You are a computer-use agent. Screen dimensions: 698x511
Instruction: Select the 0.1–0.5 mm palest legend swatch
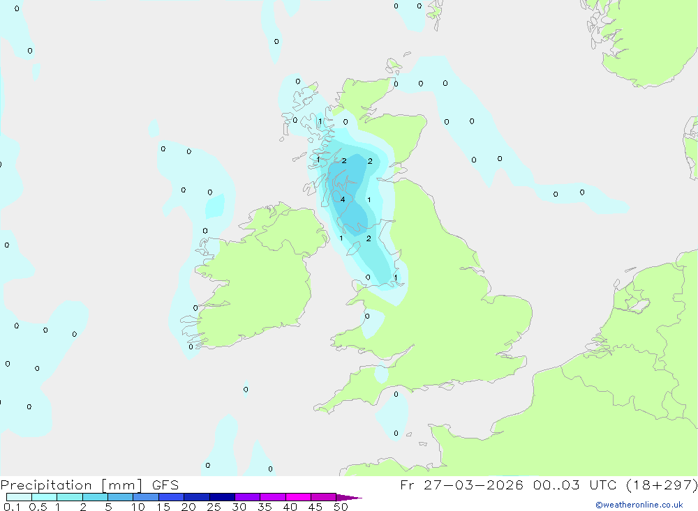(19, 497)
